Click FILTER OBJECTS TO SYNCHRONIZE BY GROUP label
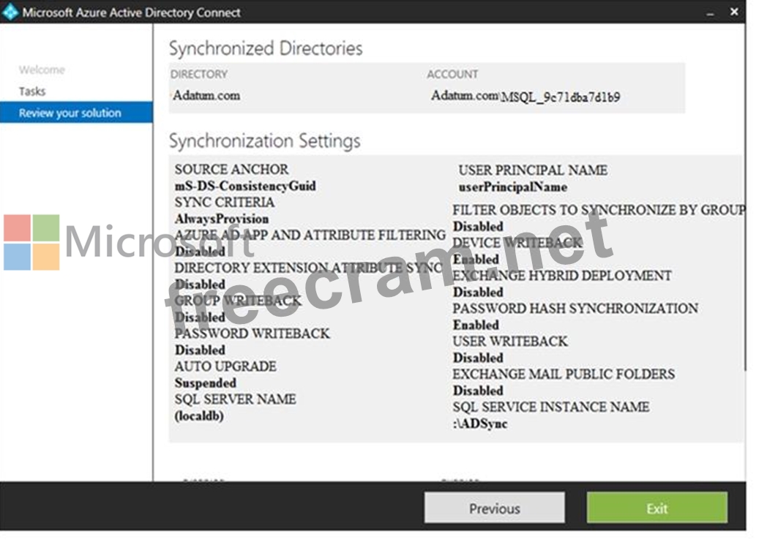778x550 pixels. [599, 211]
